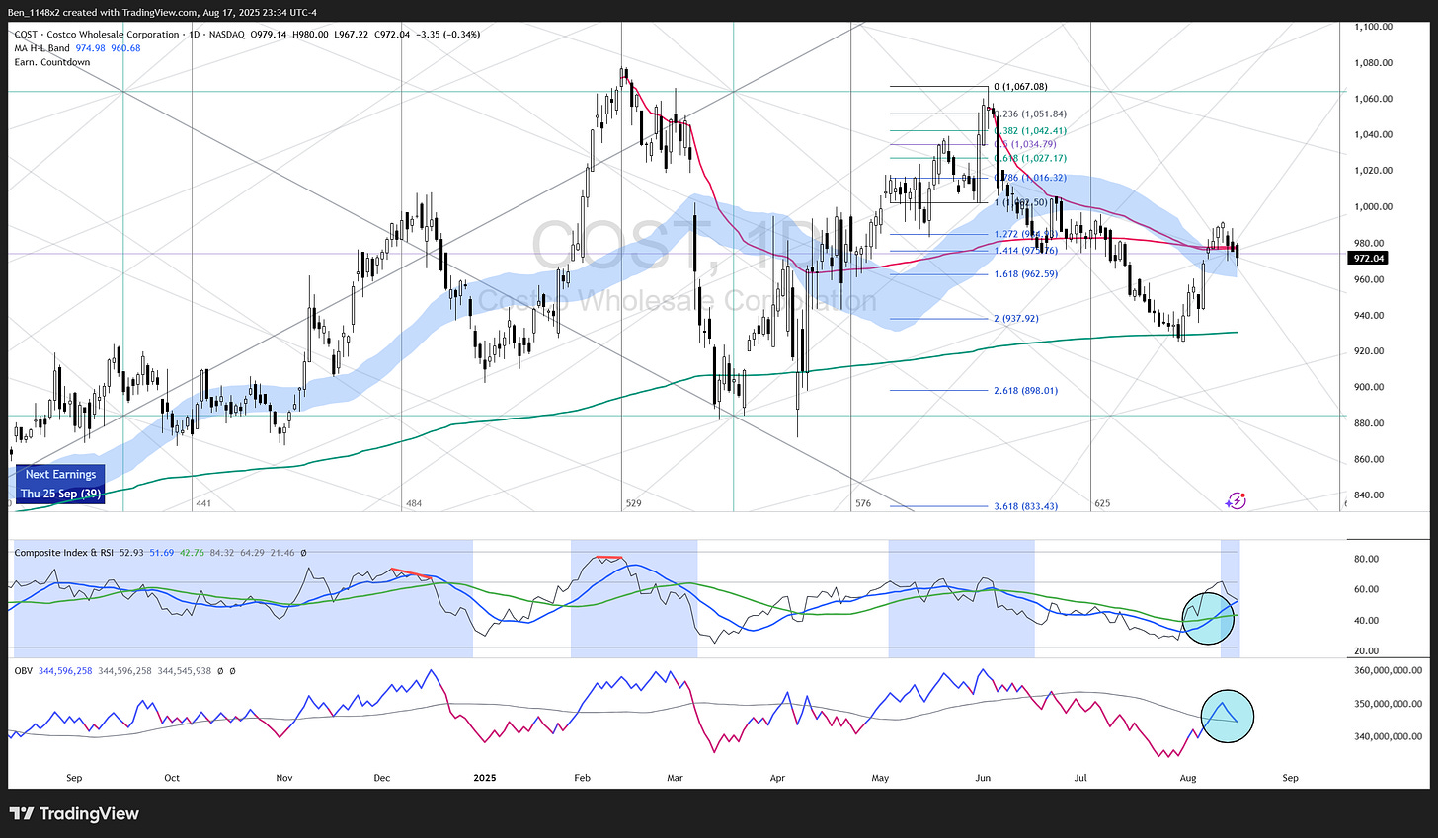Viewport: 1438px width, 838px height.
Task: Click the Oct label on time axis
Action: tap(172, 778)
